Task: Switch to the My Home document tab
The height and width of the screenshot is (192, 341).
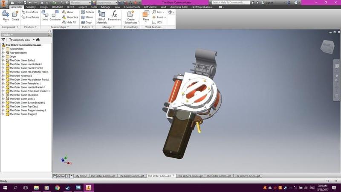Action: pos(81,176)
